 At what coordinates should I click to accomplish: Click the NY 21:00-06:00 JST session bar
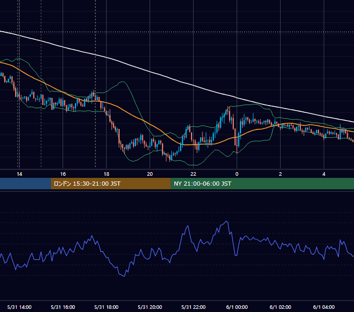tap(262, 184)
